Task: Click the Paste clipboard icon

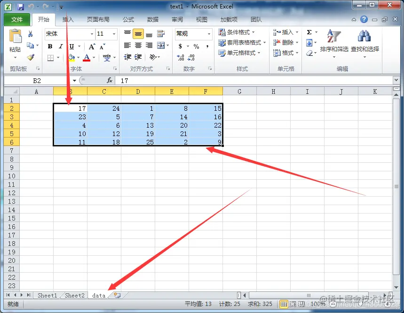Action: tap(15, 36)
